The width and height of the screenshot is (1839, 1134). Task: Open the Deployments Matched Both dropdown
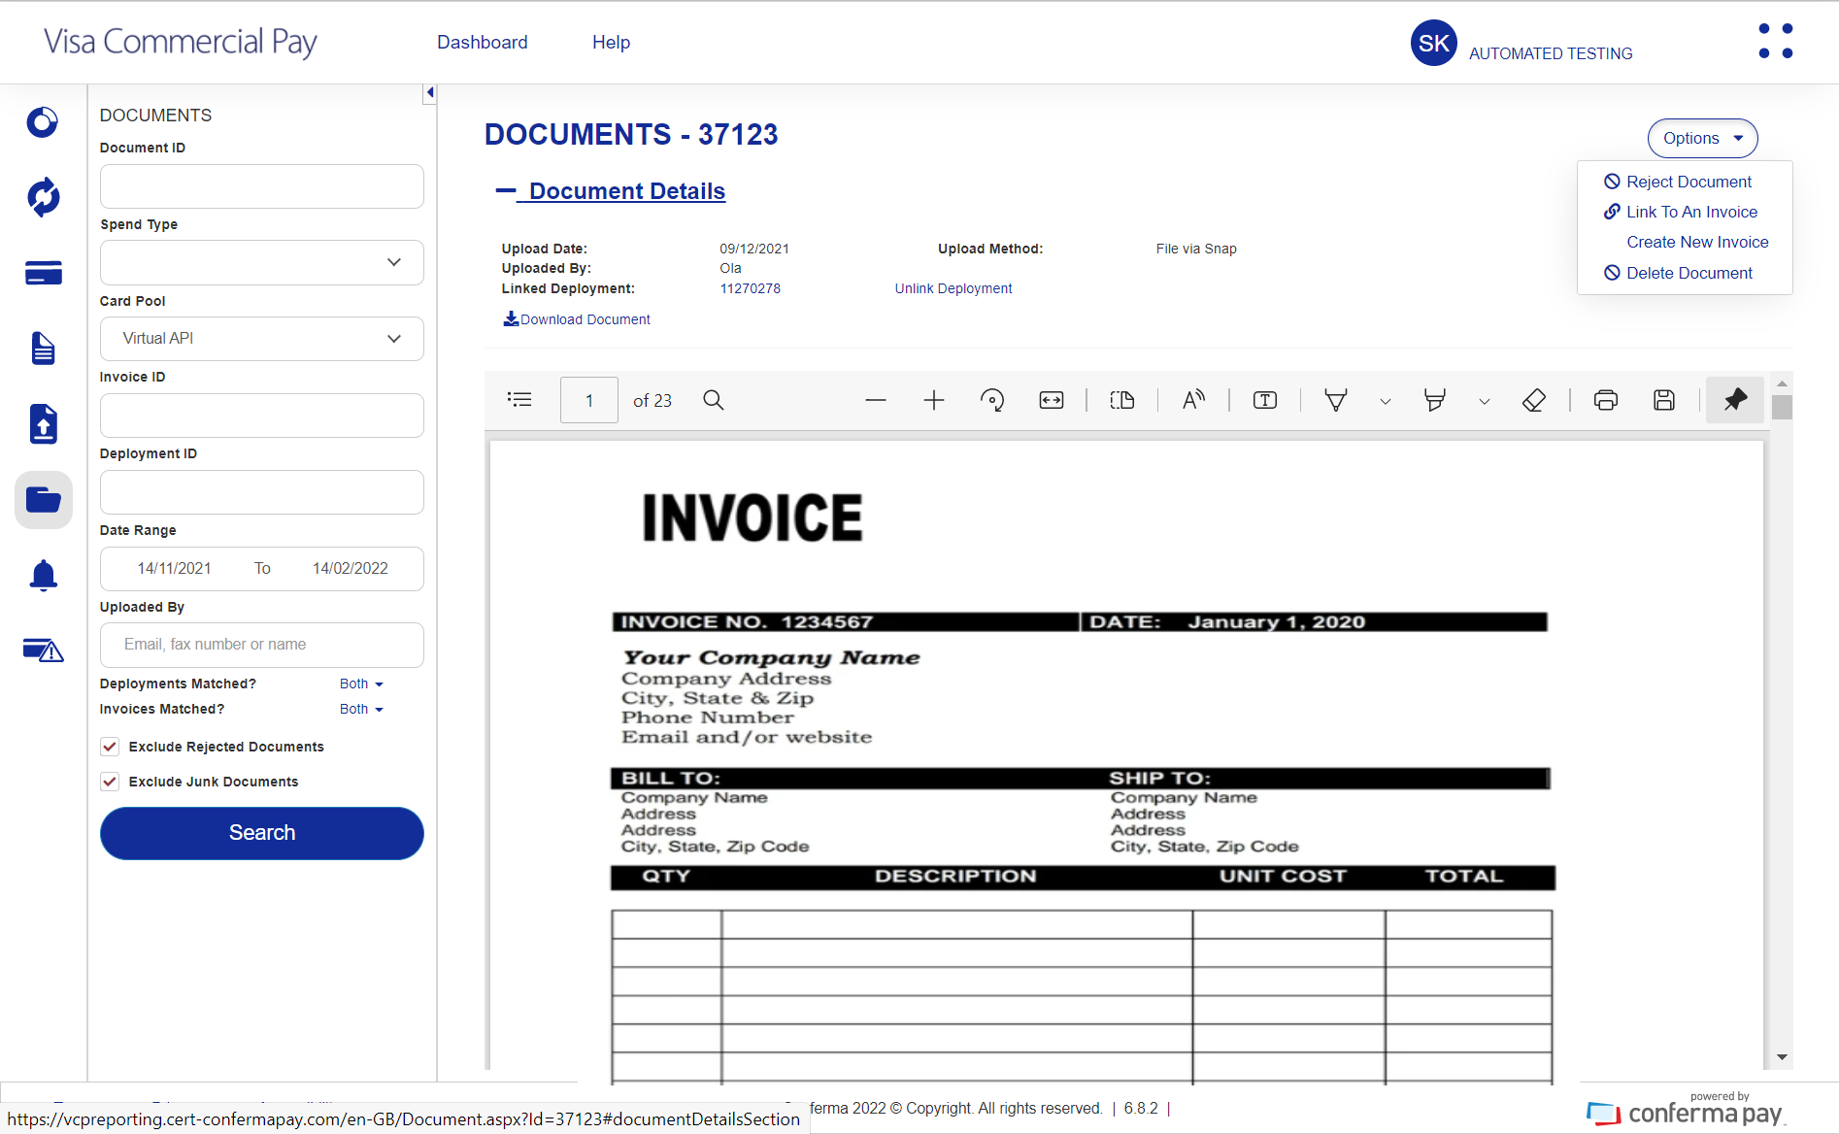tap(361, 684)
